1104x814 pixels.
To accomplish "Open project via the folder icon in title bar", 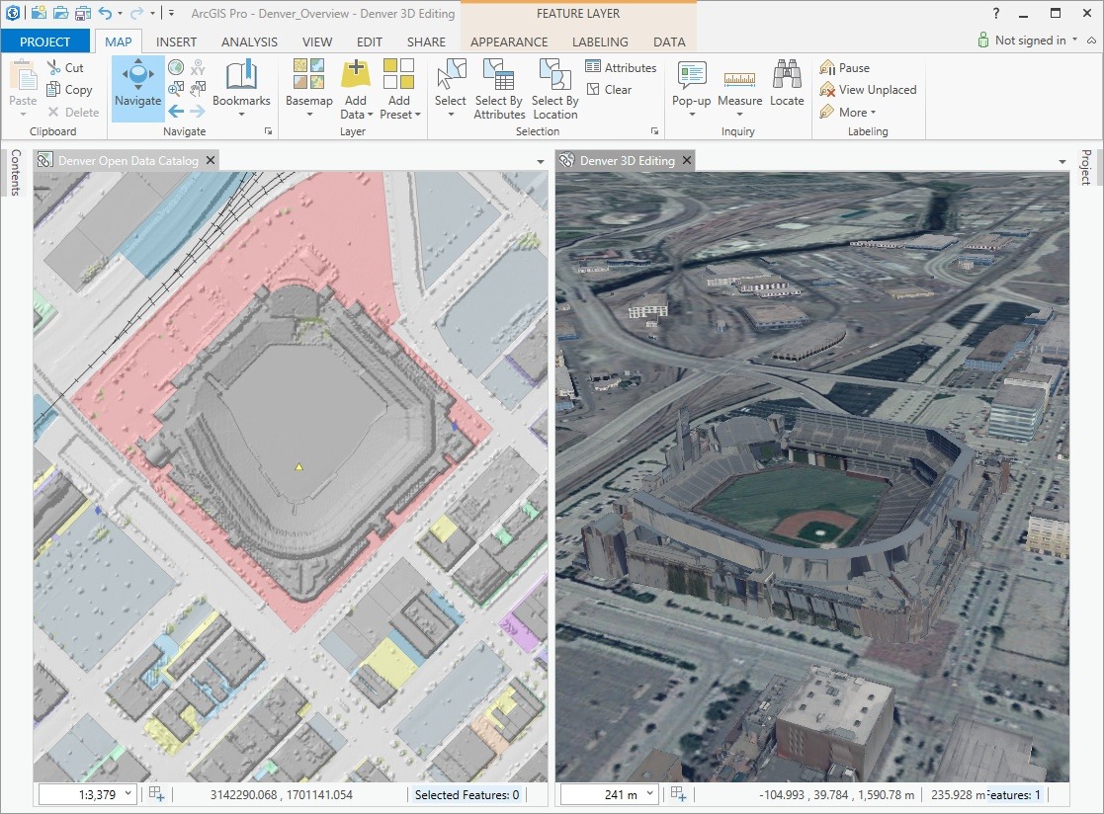I will (60, 13).
